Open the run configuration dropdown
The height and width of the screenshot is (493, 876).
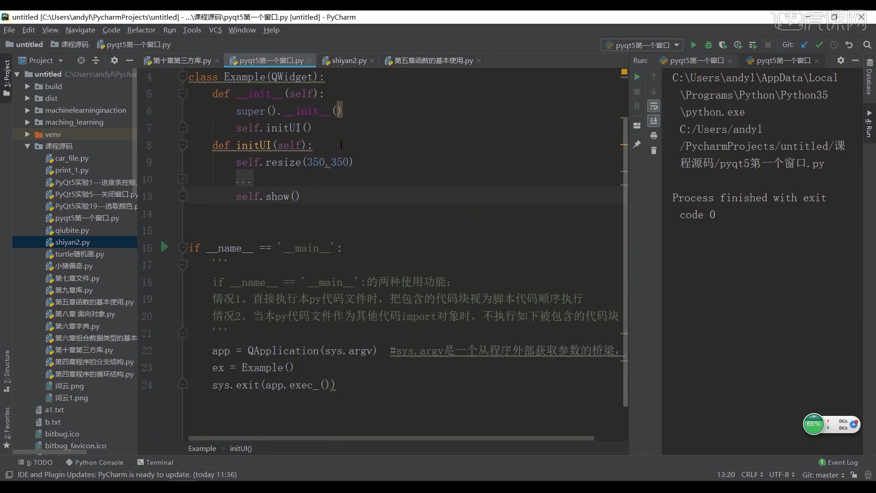(x=642, y=45)
